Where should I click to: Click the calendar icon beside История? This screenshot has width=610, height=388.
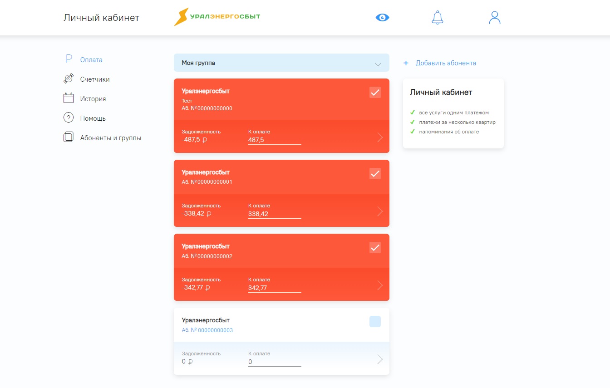[69, 98]
